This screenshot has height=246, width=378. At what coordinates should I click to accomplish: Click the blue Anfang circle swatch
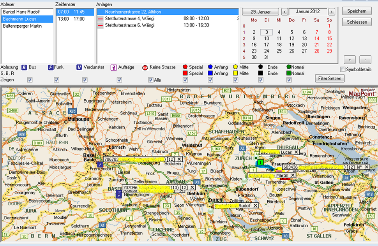210,67
